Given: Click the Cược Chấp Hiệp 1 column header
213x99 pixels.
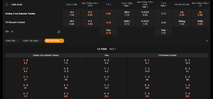Looking at the screenshot, I should pos(127,5).
